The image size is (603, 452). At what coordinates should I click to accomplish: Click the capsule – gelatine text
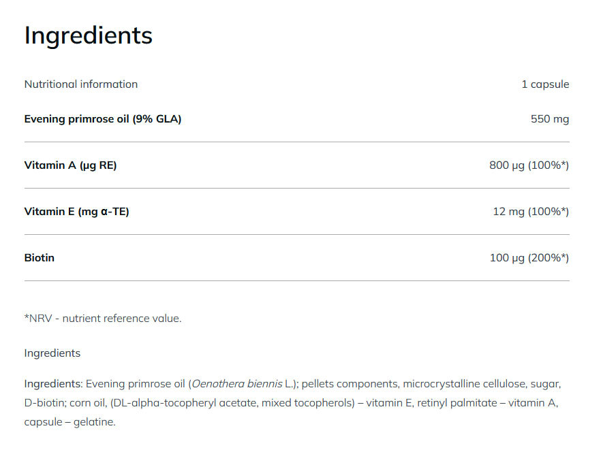point(69,422)
